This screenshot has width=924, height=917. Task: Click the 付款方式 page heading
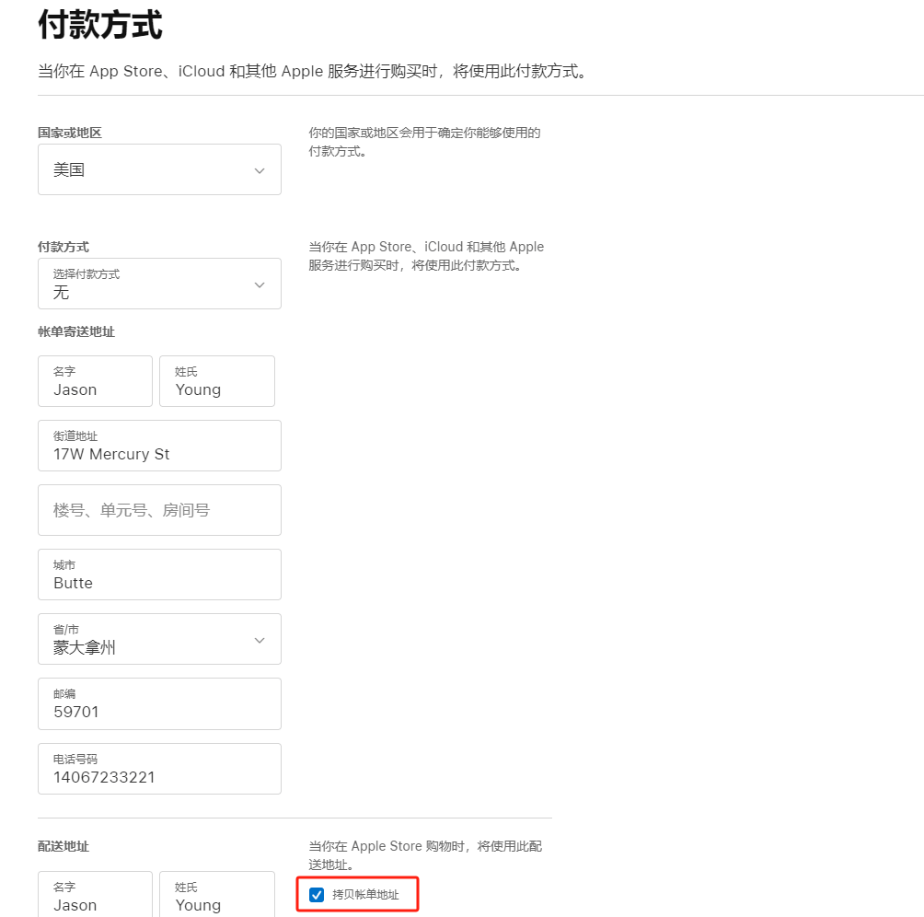[100, 25]
